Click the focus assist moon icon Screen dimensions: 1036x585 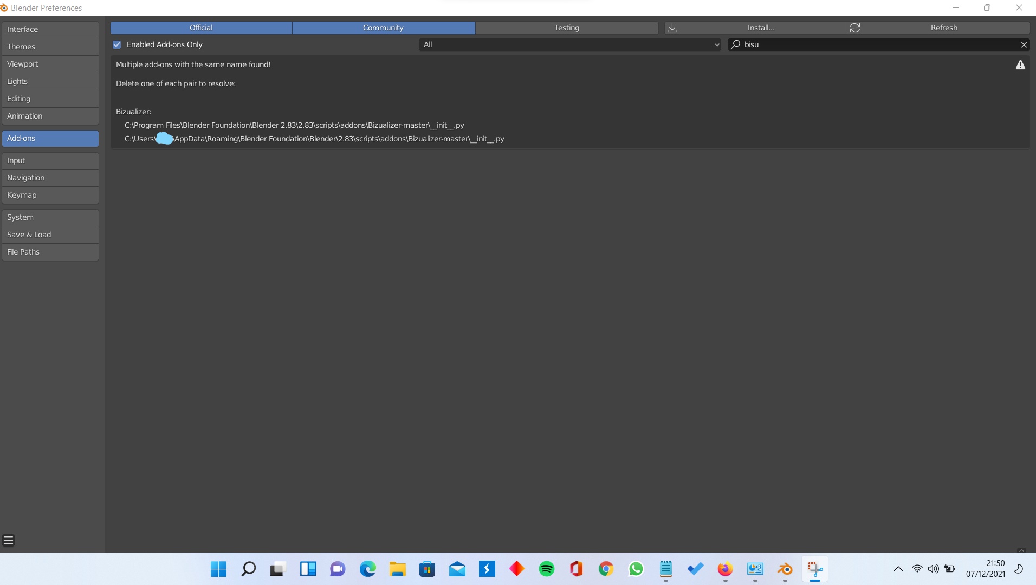coord(1019,569)
